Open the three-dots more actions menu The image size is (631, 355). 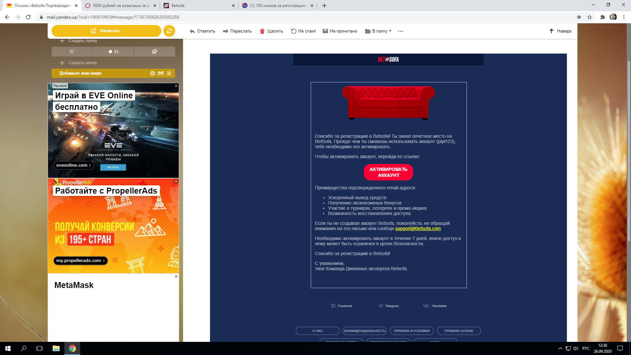coord(400,31)
